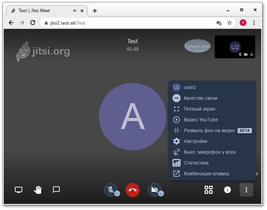267x210 pixels.
Task: Unmute the microphone
Action: point(111,190)
